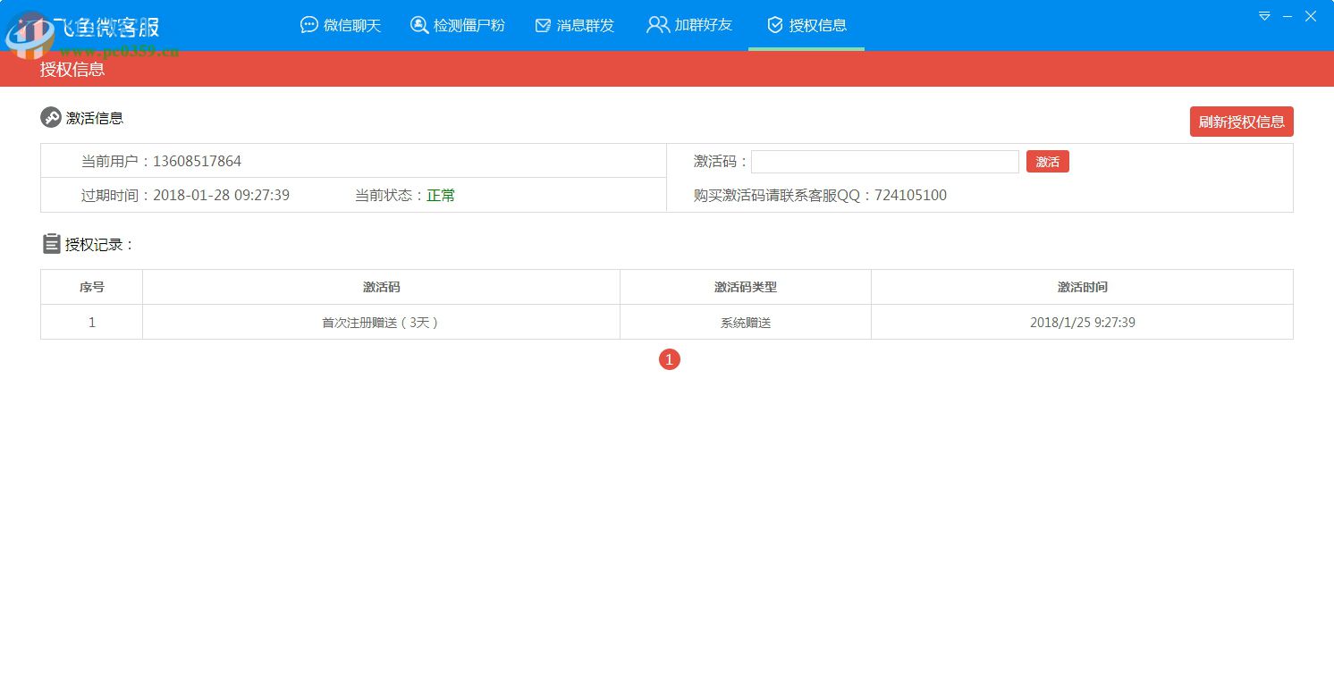Viewport: 1334px width, 690px height.
Task: Open the 微信聊天 tab
Action: click(341, 25)
